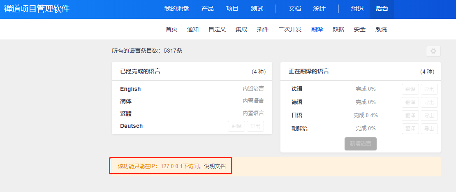456x192 pixels.
Task: Click 导出 button for Deutsch
Action: click(x=255, y=126)
